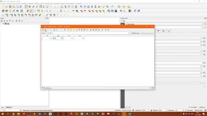The width and height of the screenshot is (207, 116).
Task: Click the Update Selected button
Action: (x=147, y=33)
